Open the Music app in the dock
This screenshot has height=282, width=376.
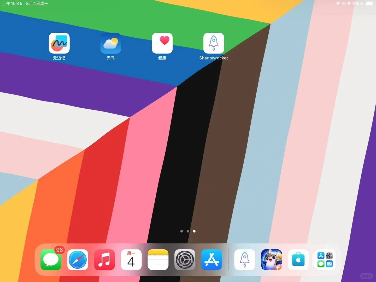[x=104, y=260]
